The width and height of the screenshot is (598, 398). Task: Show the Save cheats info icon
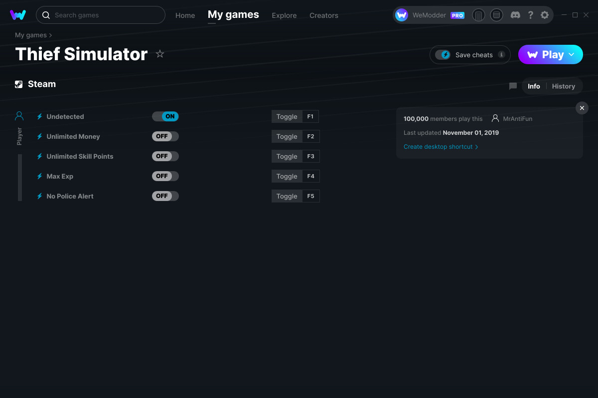point(501,55)
